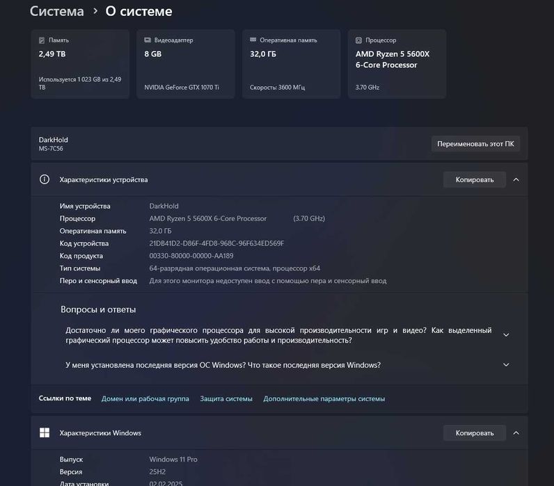Click Используется 1 023 GB usage text

click(x=80, y=83)
